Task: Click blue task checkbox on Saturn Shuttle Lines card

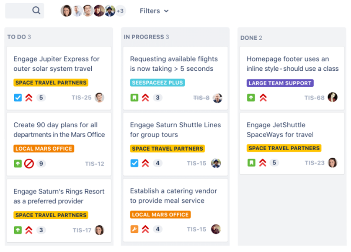Action: tap(134, 163)
